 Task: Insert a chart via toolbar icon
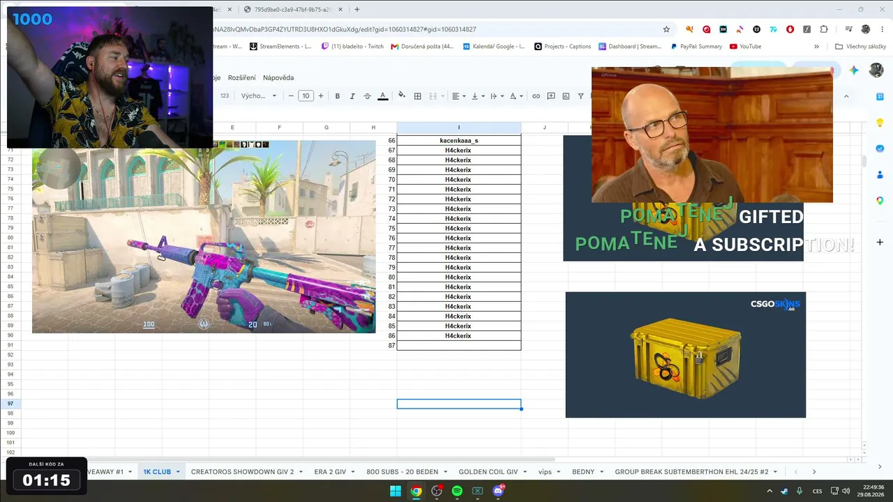coord(566,96)
